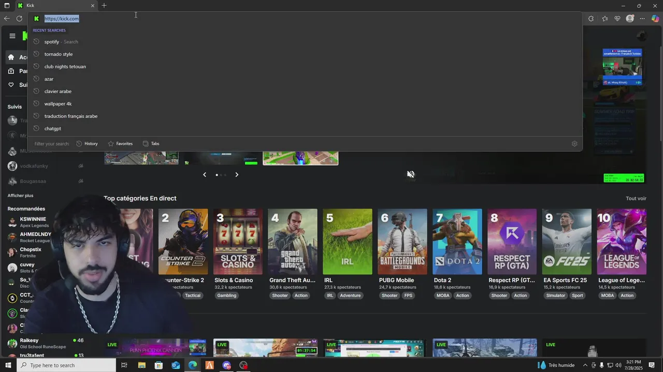This screenshot has width=663, height=372.
Task: Open Microsoft Store from taskbar
Action: (158, 365)
